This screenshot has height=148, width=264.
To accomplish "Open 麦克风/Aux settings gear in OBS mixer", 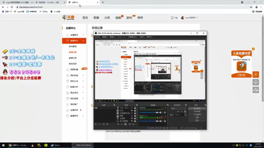I will [x=165, y=121].
